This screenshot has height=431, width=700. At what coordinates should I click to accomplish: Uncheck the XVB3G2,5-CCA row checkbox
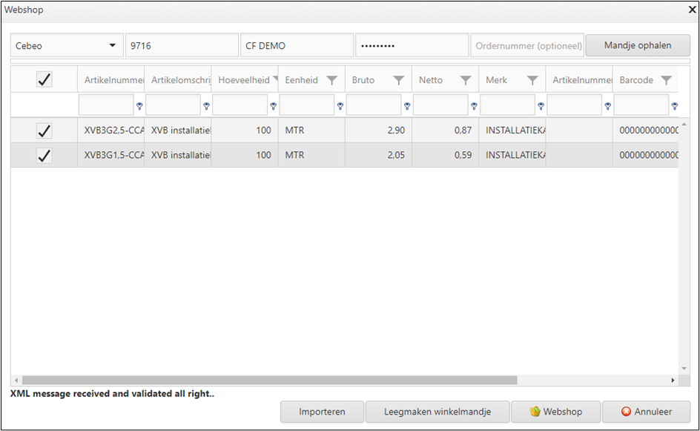[44, 131]
